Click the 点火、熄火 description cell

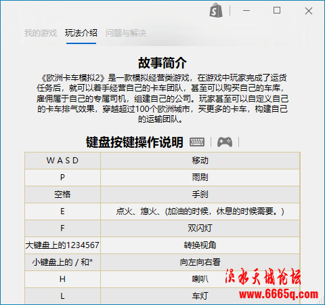[200, 211]
